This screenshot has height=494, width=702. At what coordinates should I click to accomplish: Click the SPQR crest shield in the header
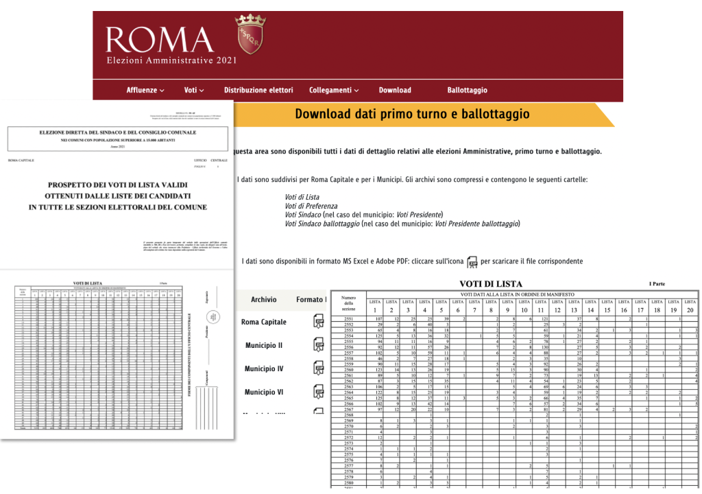[251, 34]
